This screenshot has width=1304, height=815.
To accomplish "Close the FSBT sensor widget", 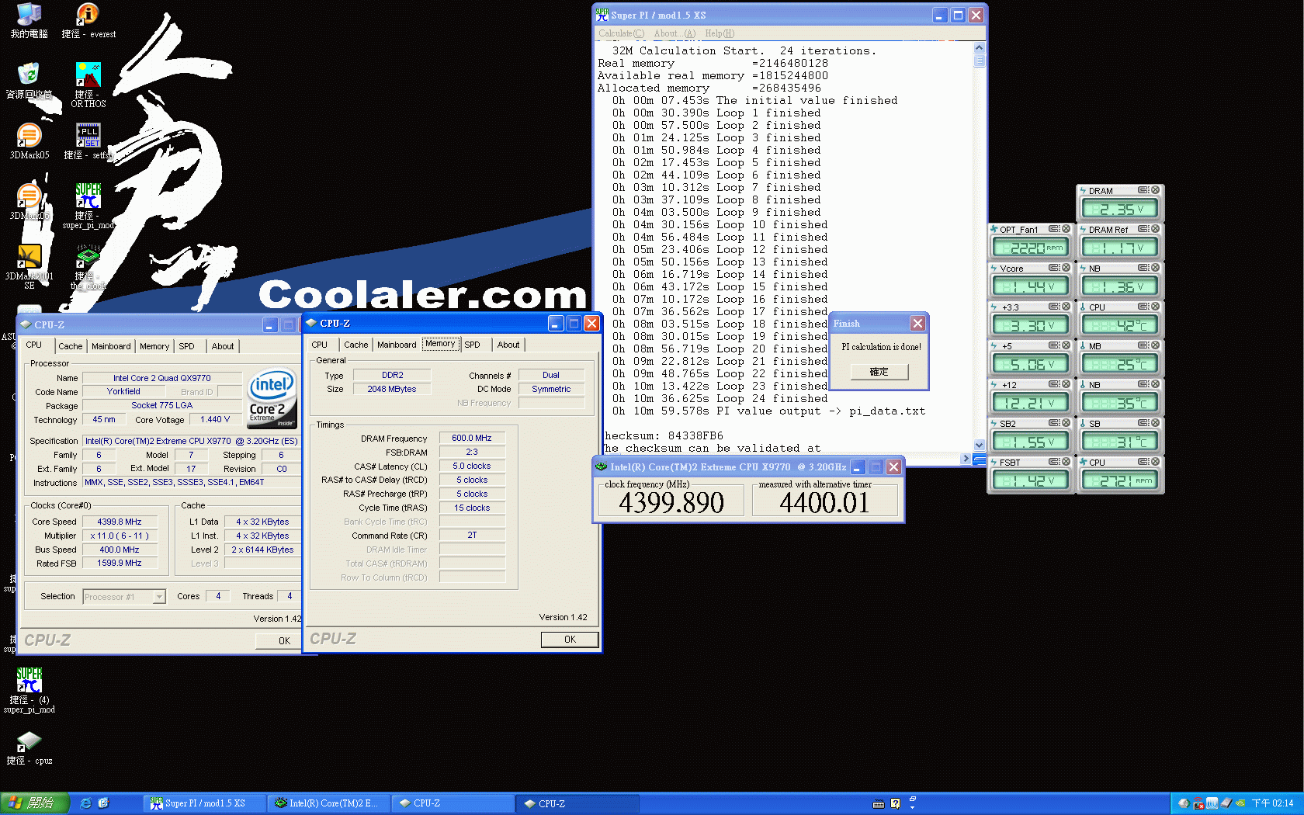I will point(1066,462).
